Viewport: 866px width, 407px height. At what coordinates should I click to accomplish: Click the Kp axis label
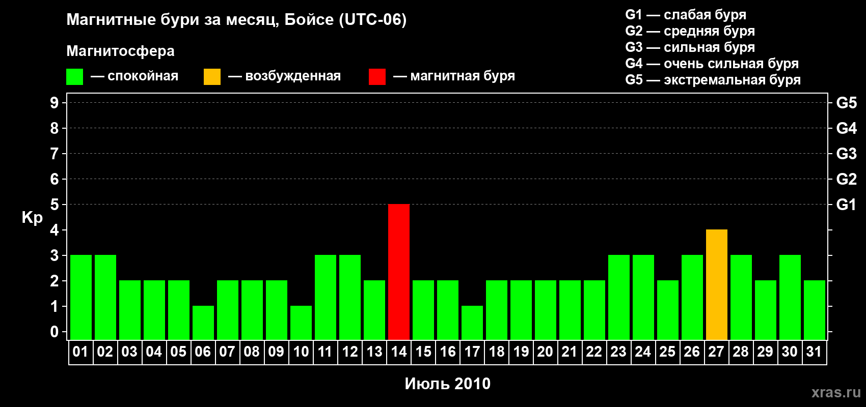point(32,218)
